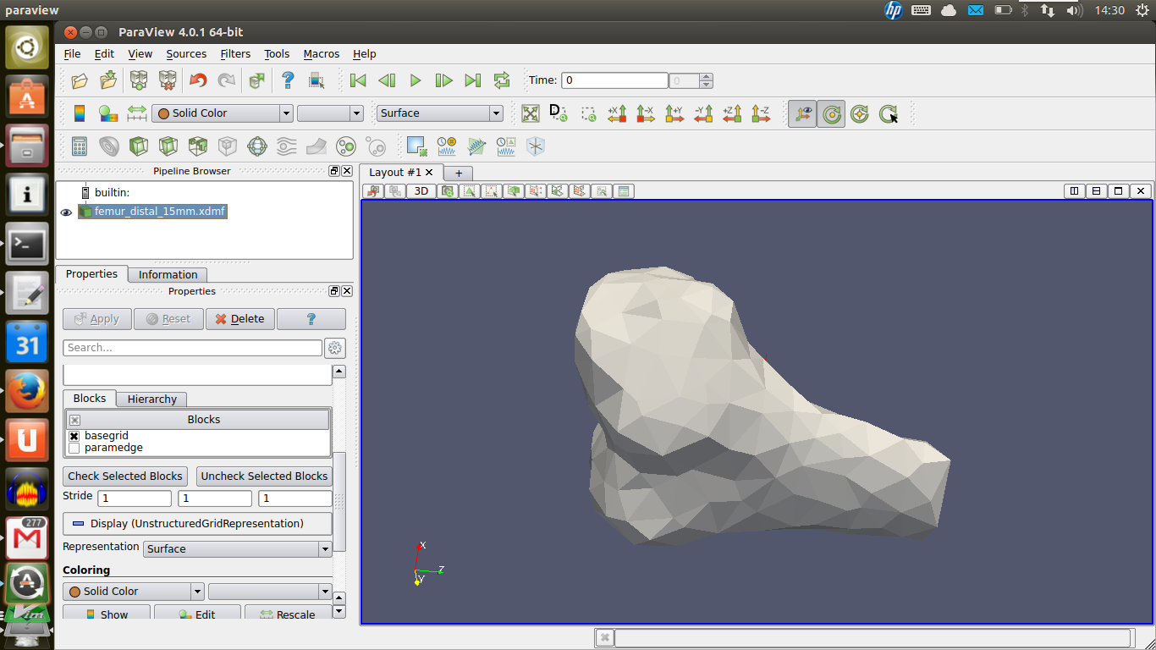Click the Extract selection icon
The image size is (1156, 650).
416,146
